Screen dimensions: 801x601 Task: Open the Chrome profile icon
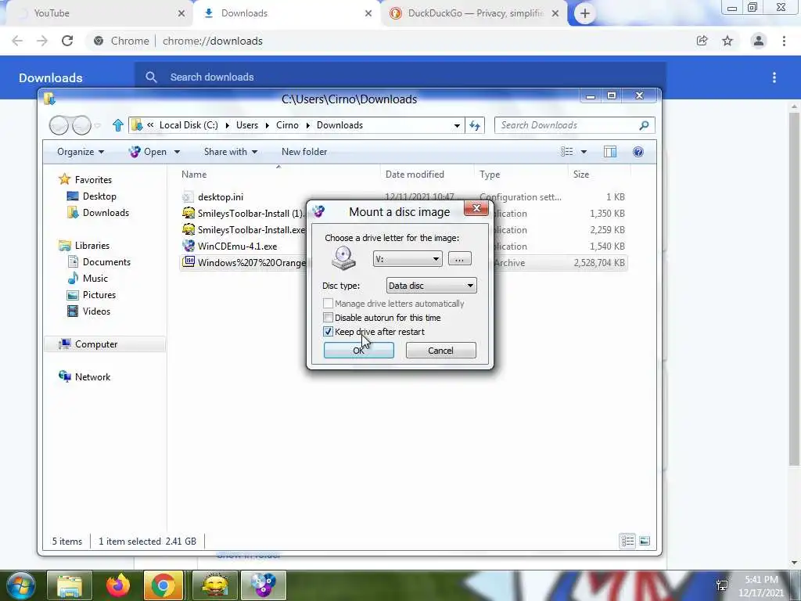click(759, 41)
